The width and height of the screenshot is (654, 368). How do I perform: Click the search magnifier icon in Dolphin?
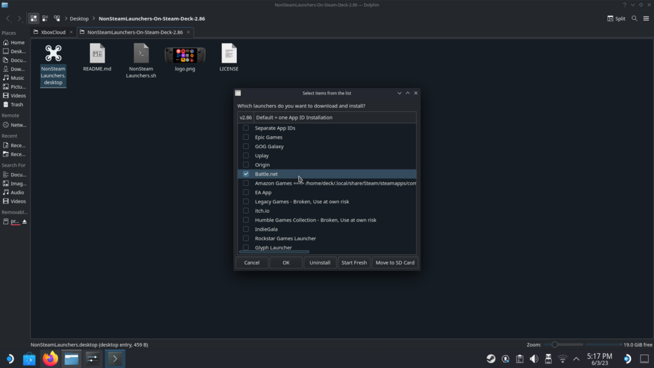click(634, 19)
